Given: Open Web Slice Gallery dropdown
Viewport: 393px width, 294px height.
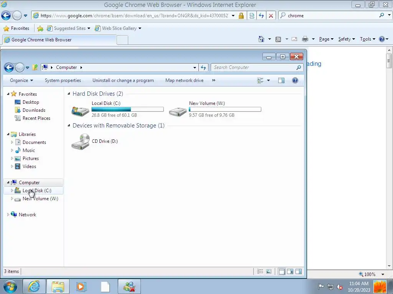Looking at the screenshot, I should click(140, 28).
